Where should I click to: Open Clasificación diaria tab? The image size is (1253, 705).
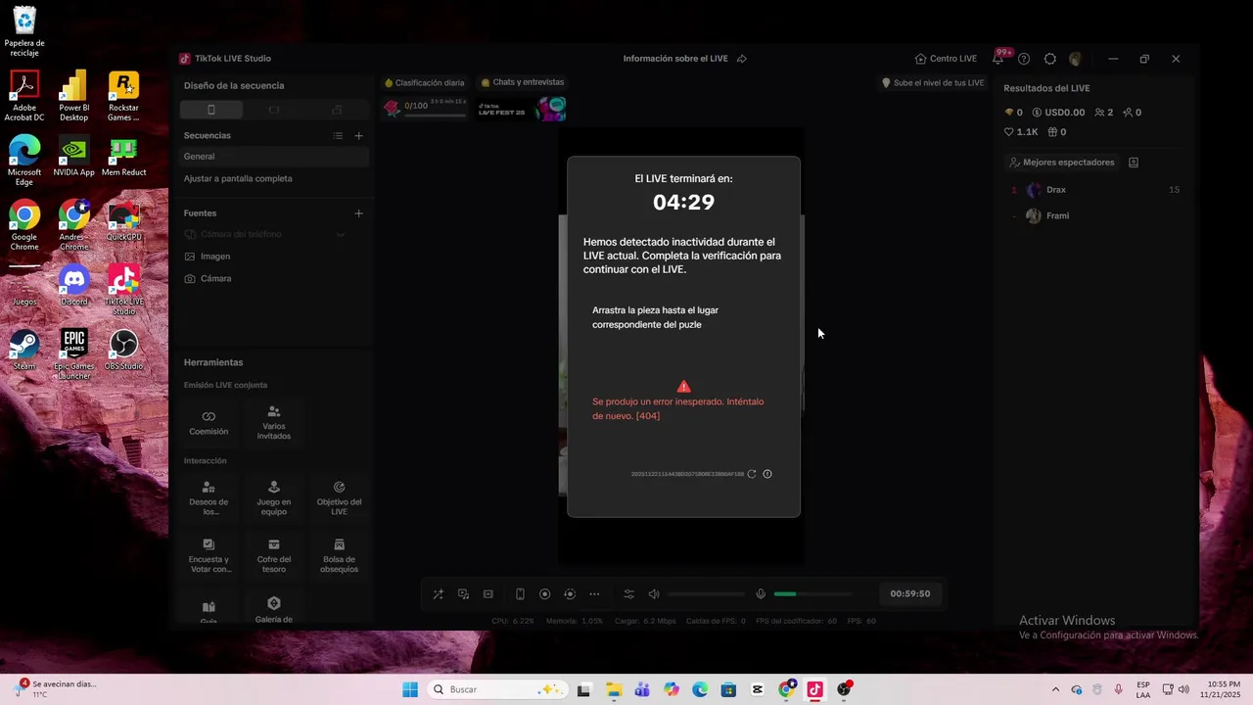[x=424, y=83]
